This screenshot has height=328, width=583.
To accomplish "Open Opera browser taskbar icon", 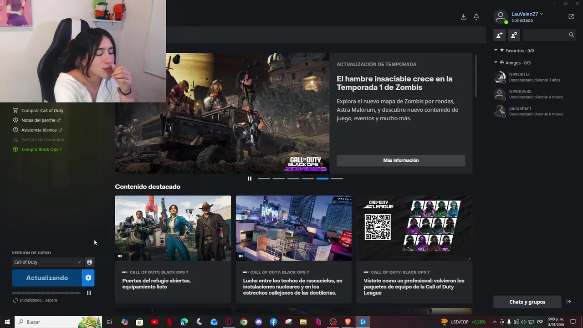I will 229,322.
